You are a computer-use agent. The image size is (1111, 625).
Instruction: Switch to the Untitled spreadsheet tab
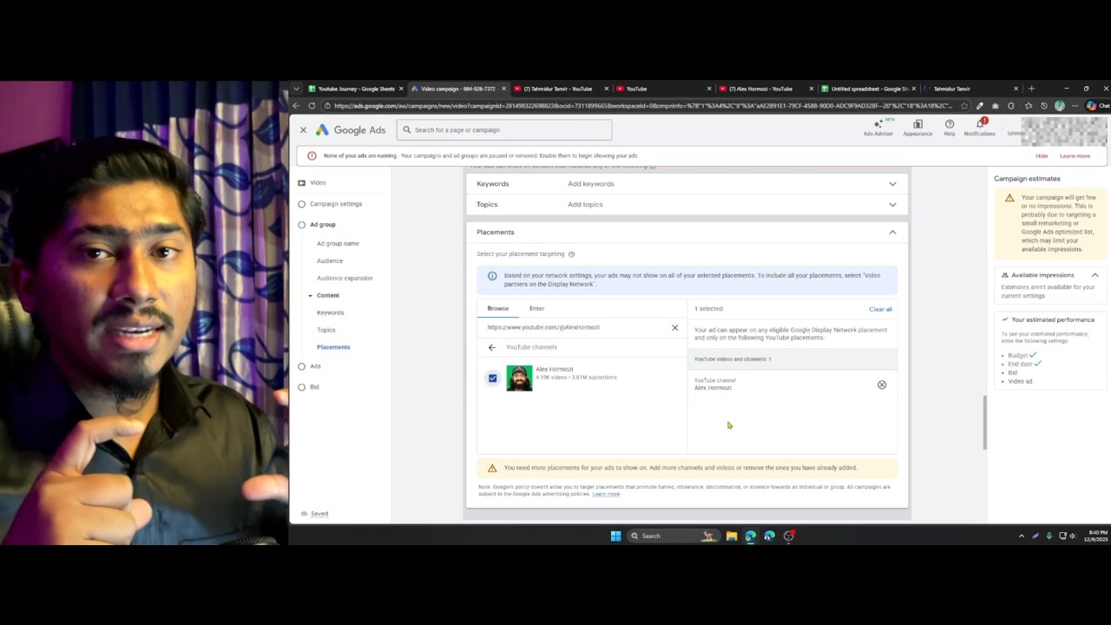coord(869,89)
